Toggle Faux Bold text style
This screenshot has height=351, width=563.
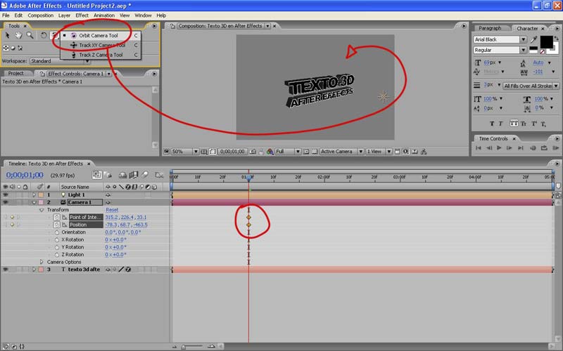coord(492,124)
